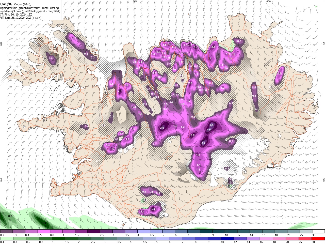Click the rain scale swatch between 0.1 and 0.3

[x=6, y=238]
